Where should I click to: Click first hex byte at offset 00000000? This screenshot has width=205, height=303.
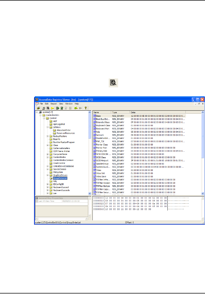point(107,198)
